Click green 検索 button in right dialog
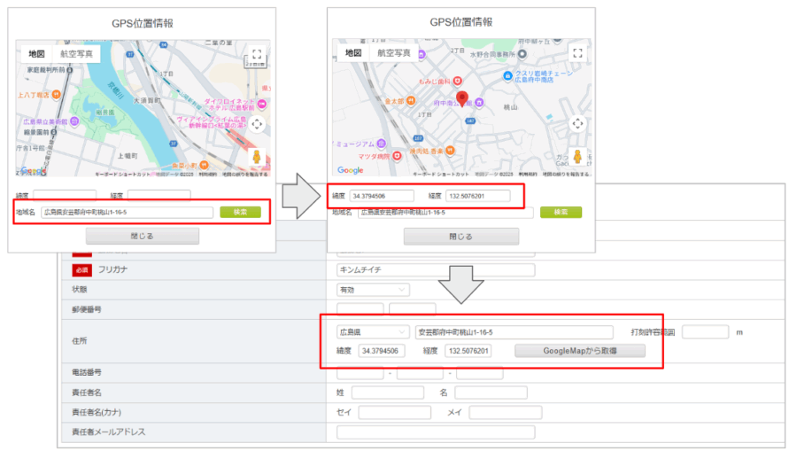797x459 pixels. [561, 212]
